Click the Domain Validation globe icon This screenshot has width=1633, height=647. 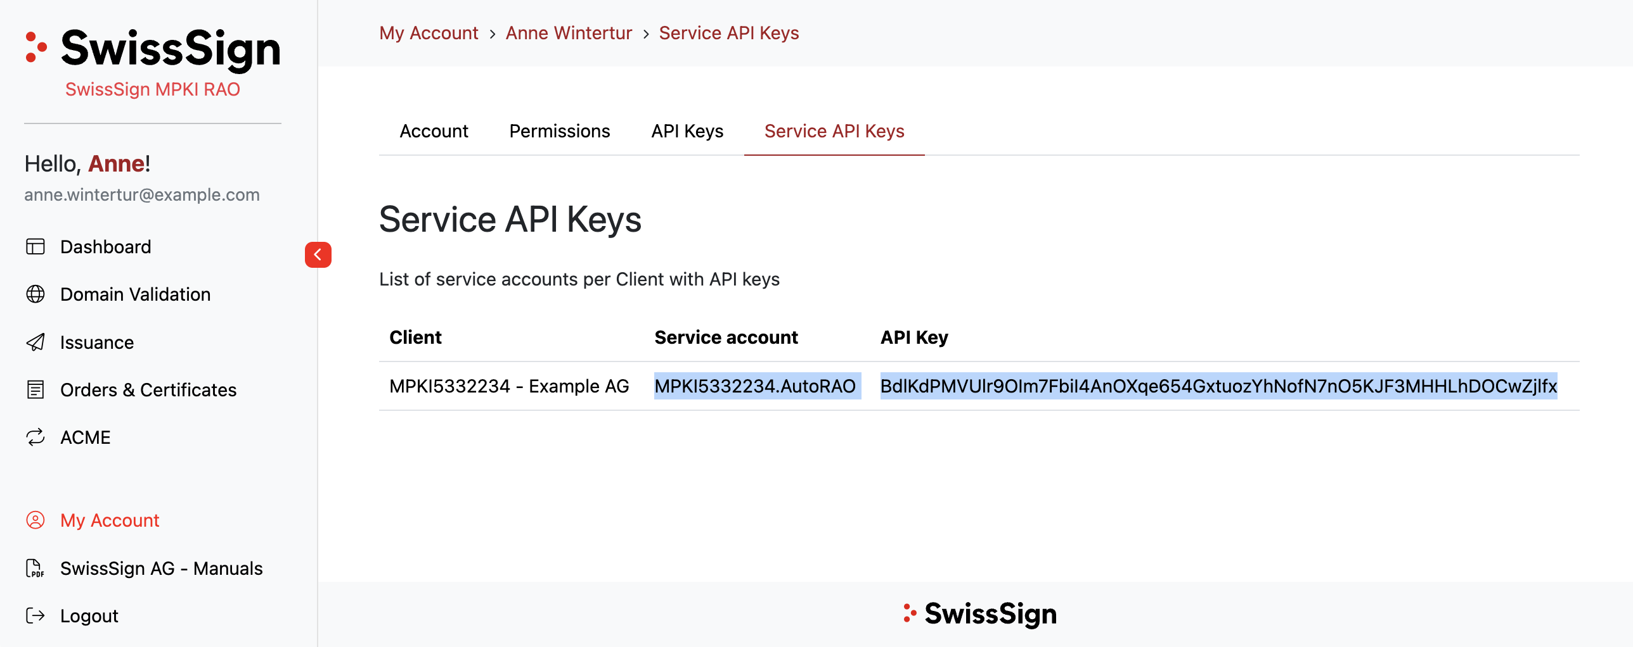[35, 294]
